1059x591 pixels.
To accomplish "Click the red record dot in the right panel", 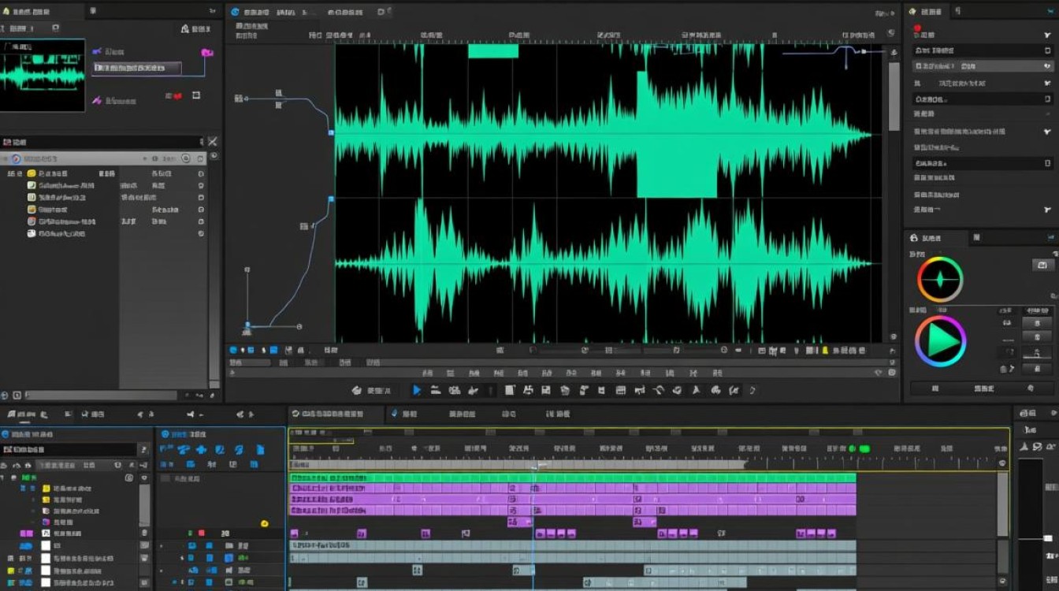I will click(x=917, y=28).
